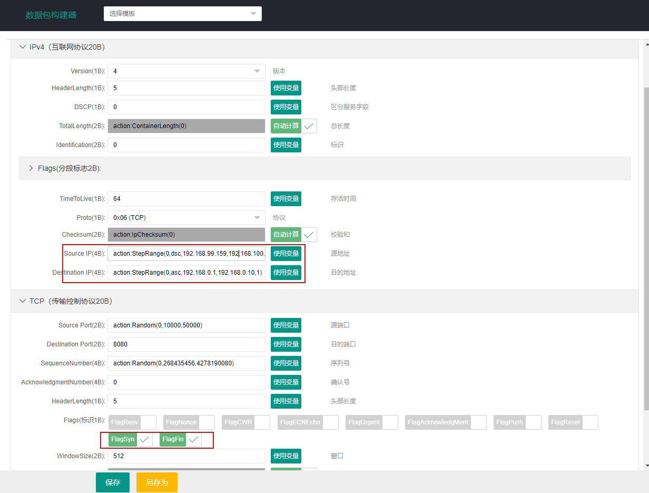
Task: Toggle the FlagSyn checkbox
Action: [x=144, y=439]
